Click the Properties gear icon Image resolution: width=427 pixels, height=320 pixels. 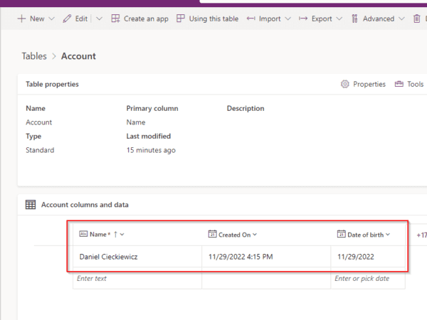point(345,84)
